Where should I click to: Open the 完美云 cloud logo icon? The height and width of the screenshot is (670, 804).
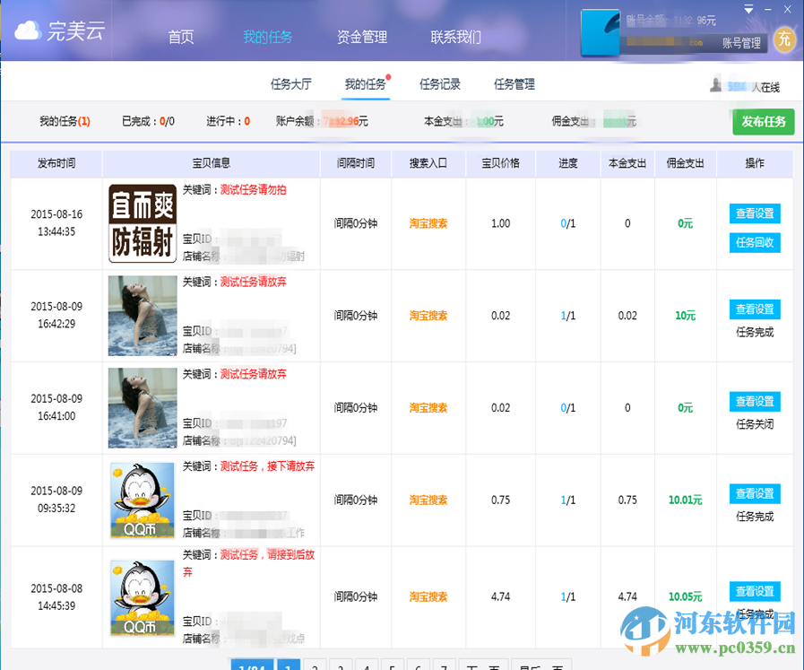tap(27, 30)
